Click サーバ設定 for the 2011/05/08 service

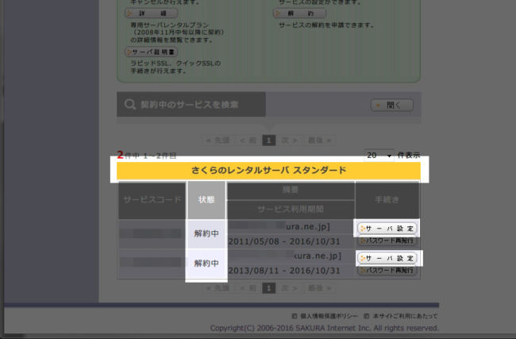(387, 229)
